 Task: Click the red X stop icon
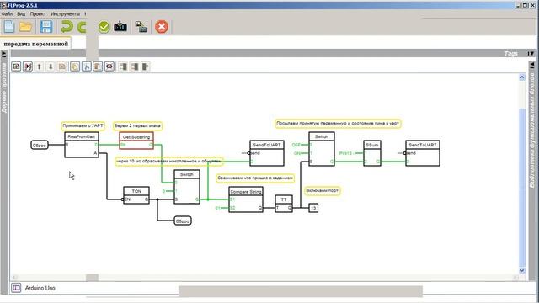coord(162,26)
